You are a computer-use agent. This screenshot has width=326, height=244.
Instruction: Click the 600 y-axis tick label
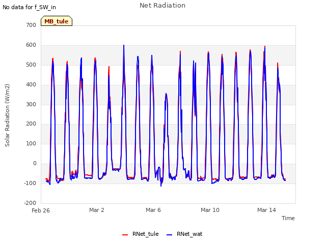coord(31,45)
